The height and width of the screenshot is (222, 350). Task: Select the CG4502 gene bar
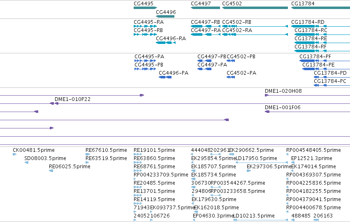pos(255,8)
